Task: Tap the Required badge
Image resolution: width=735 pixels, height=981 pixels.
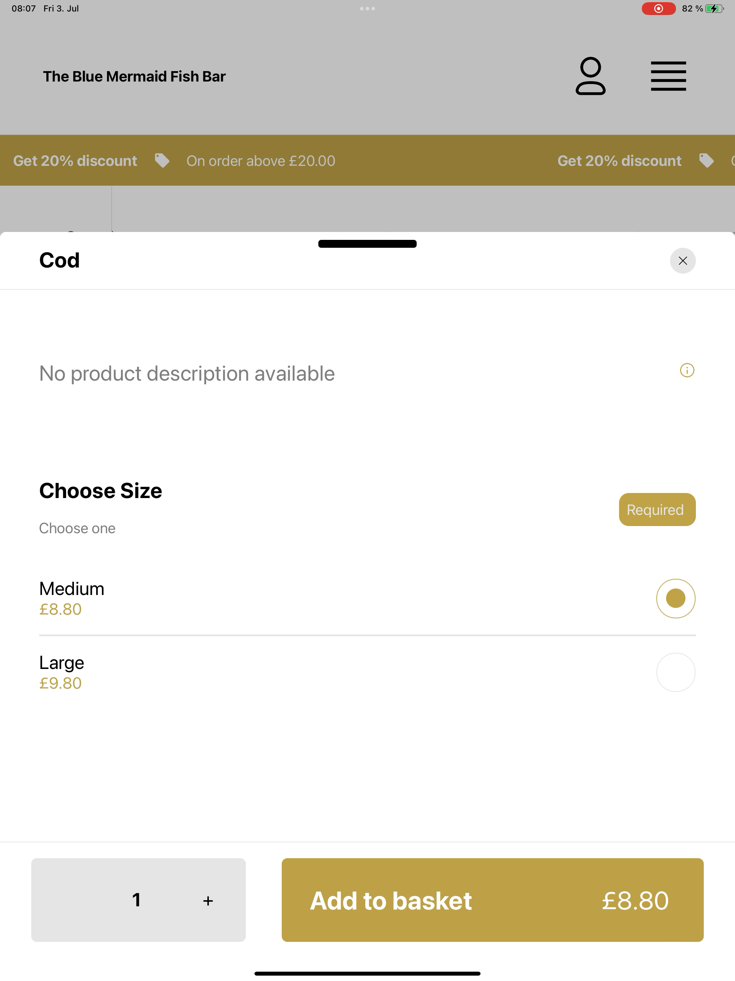Action: [x=657, y=510]
